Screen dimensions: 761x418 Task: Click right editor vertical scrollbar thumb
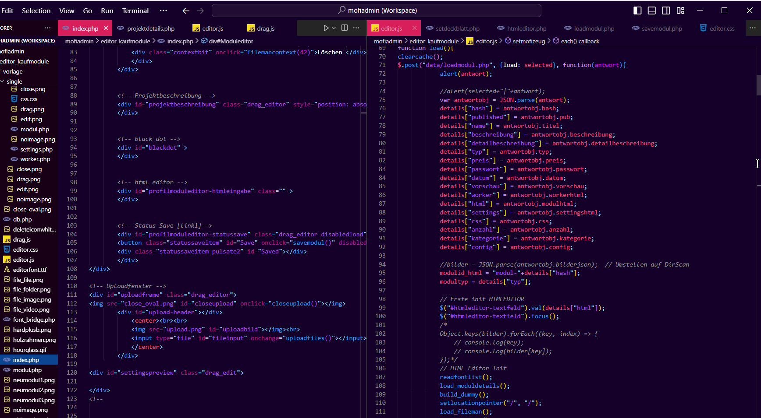point(758,85)
